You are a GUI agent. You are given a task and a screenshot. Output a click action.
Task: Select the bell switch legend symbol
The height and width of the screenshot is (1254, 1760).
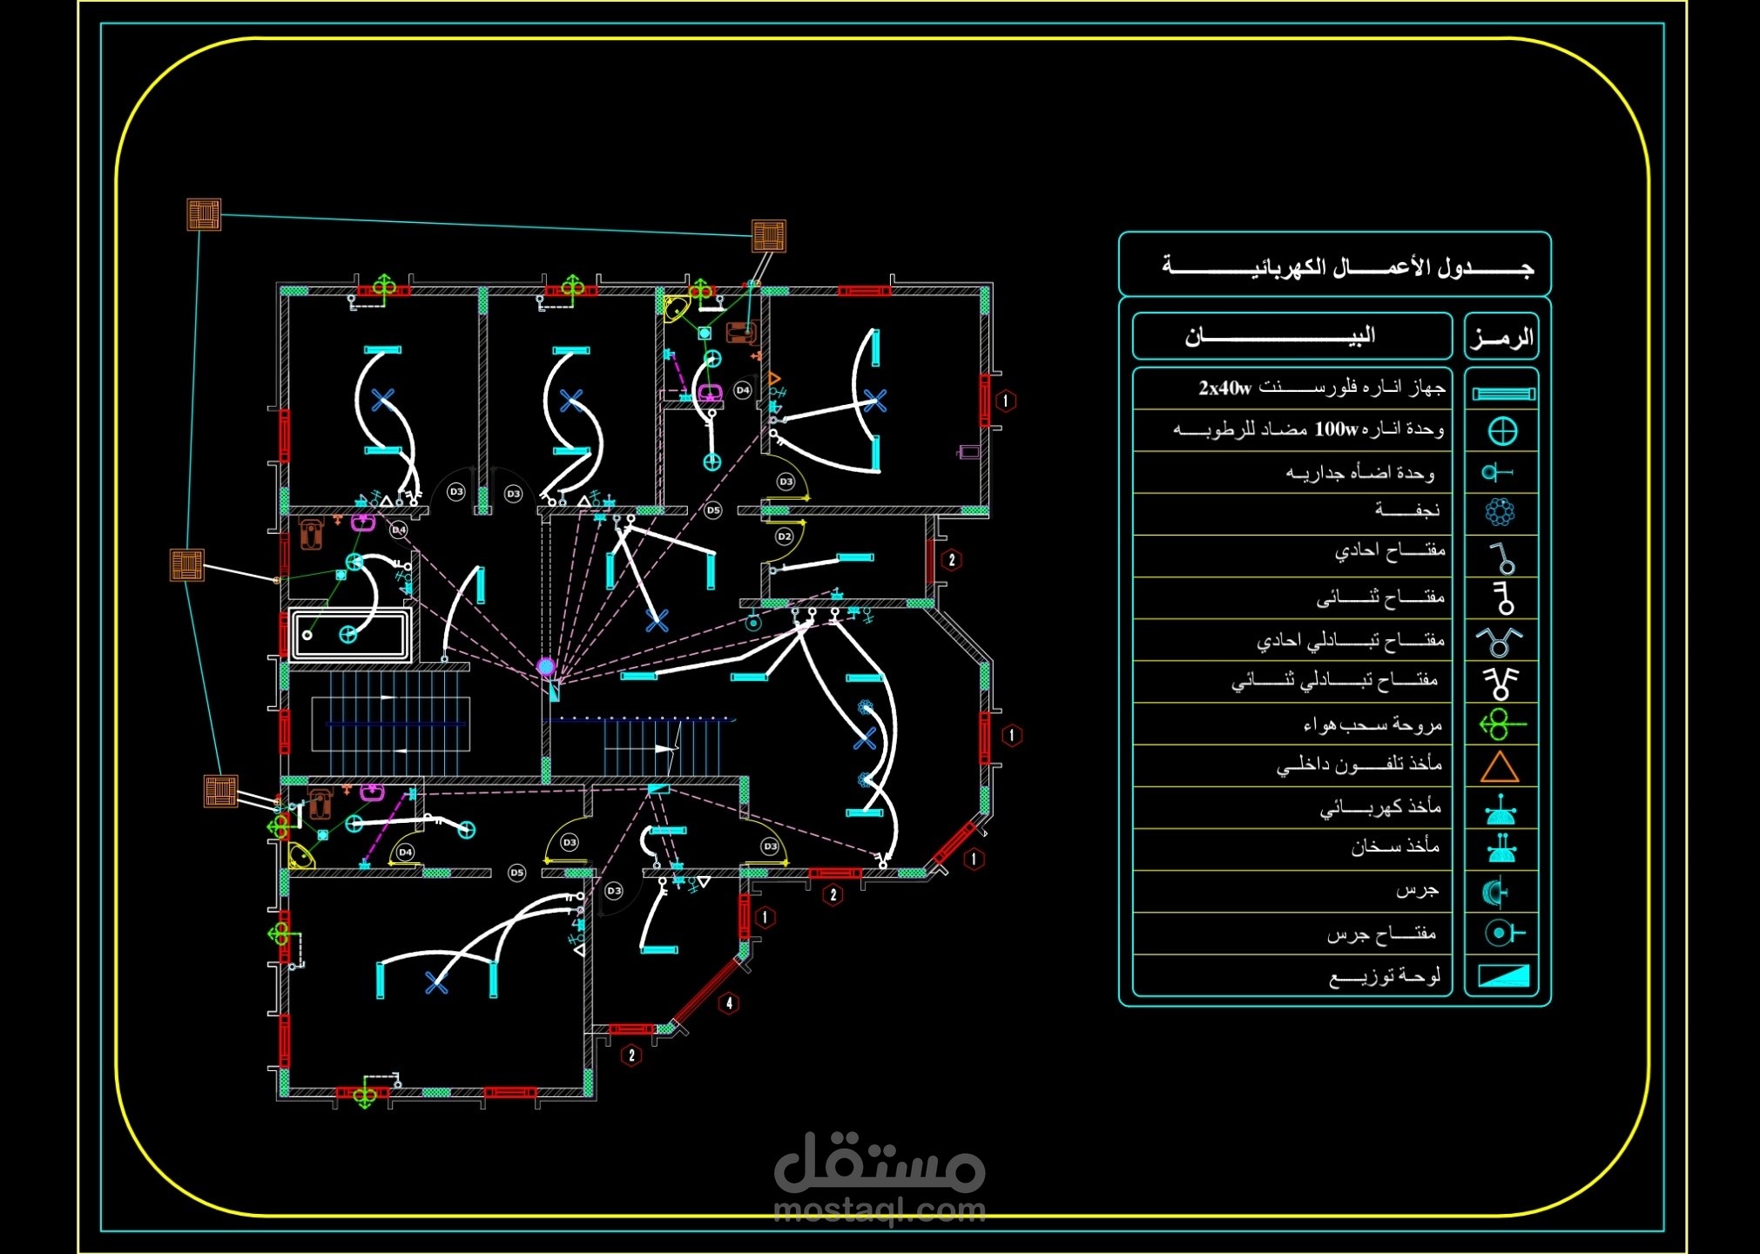[x=1503, y=934]
